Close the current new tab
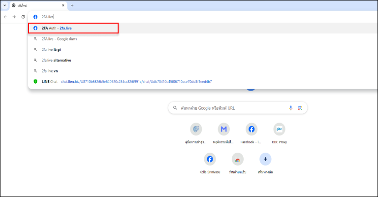 tap(63, 5)
